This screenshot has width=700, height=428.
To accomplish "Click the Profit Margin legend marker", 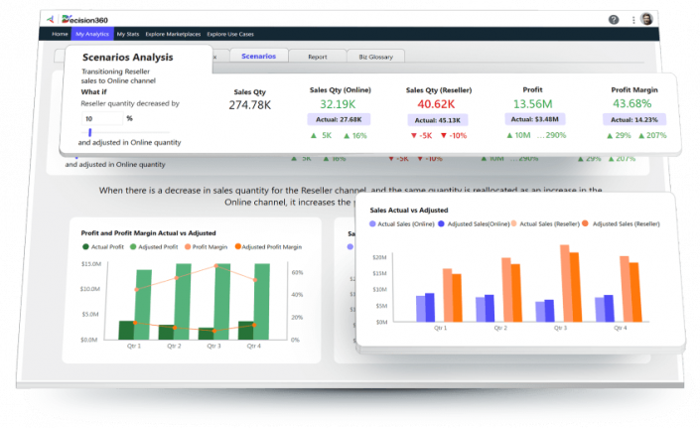I will (x=187, y=246).
